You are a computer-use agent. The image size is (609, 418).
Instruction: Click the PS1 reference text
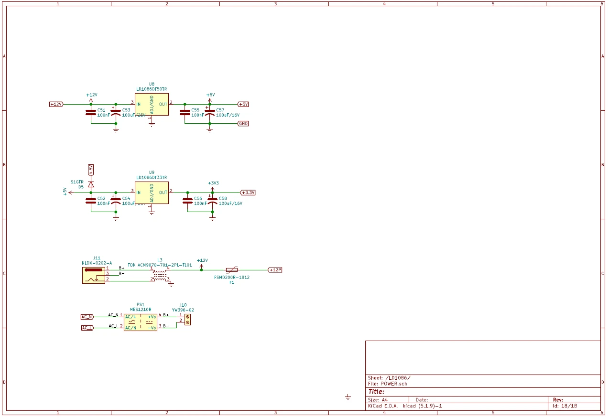click(x=141, y=304)
